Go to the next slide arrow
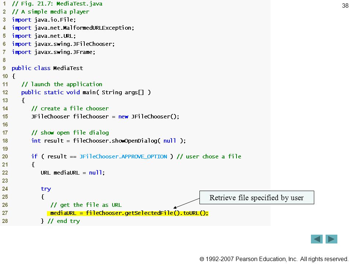352x264 pixels. pos(331,239)
